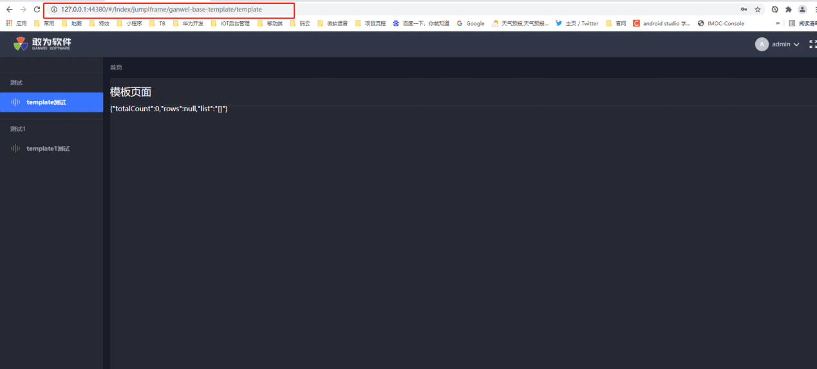Click the totalCount JSON output text
Screen dimensions: 817x369
coord(169,109)
